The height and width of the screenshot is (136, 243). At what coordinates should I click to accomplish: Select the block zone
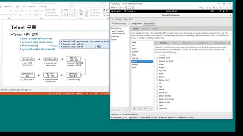(x=142, y=42)
